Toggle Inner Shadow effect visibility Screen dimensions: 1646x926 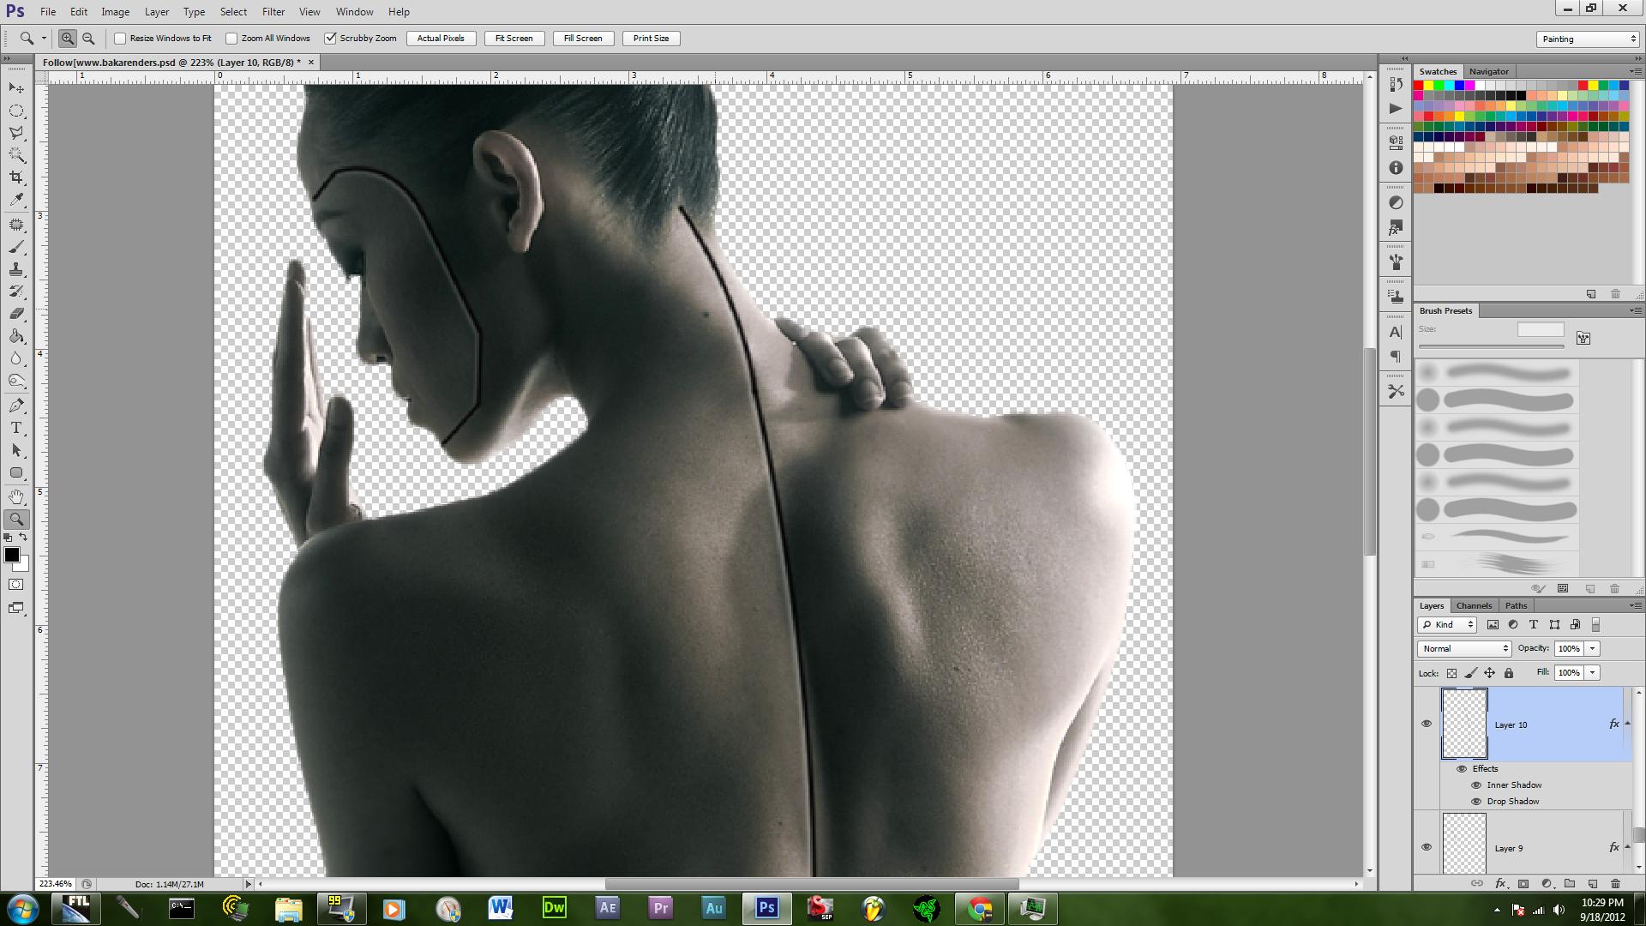[x=1476, y=785]
